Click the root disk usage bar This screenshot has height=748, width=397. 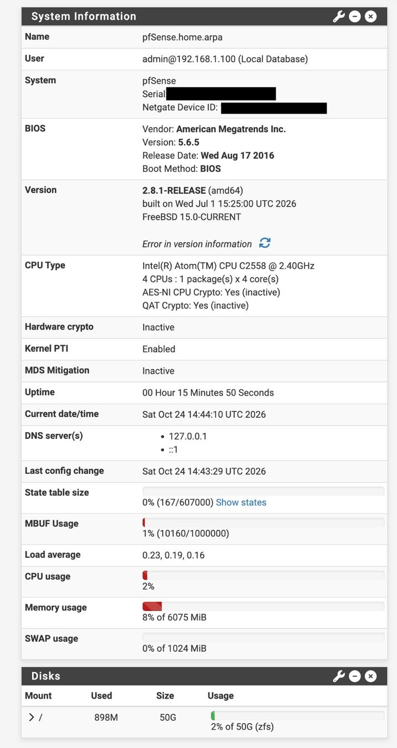297,716
